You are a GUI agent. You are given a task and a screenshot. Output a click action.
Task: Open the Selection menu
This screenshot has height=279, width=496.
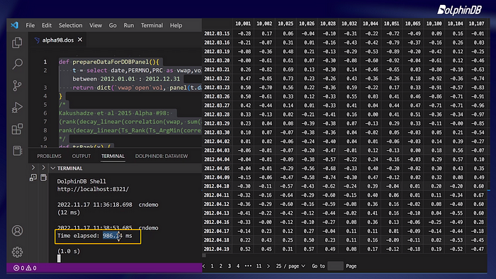[x=70, y=25]
